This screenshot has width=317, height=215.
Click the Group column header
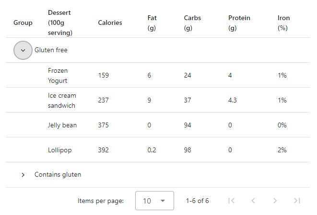[23, 23]
